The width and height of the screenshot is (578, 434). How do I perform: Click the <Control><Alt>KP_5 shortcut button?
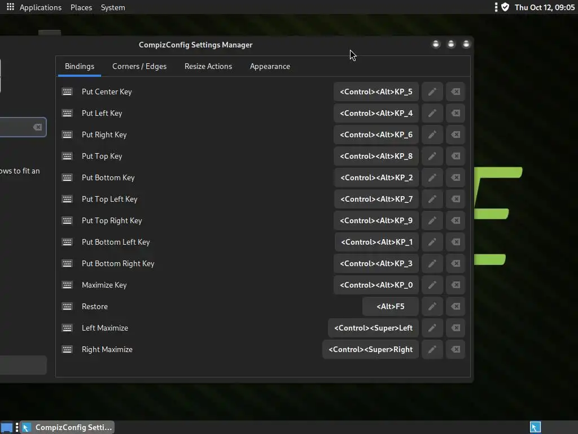click(x=376, y=92)
